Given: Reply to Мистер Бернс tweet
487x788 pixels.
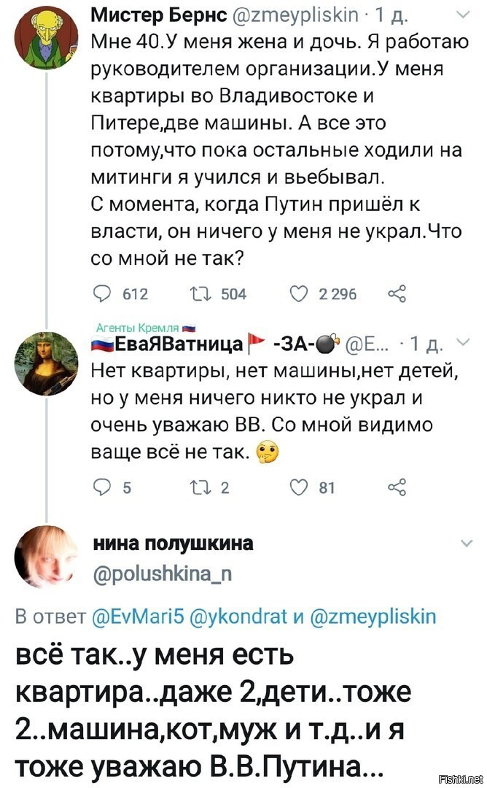Looking at the screenshot, I should point(102,293).
